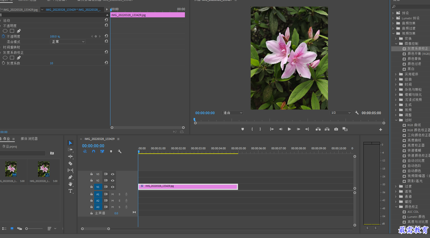
Task: Open timeline display settings wrench
Action: click(120, 151)
